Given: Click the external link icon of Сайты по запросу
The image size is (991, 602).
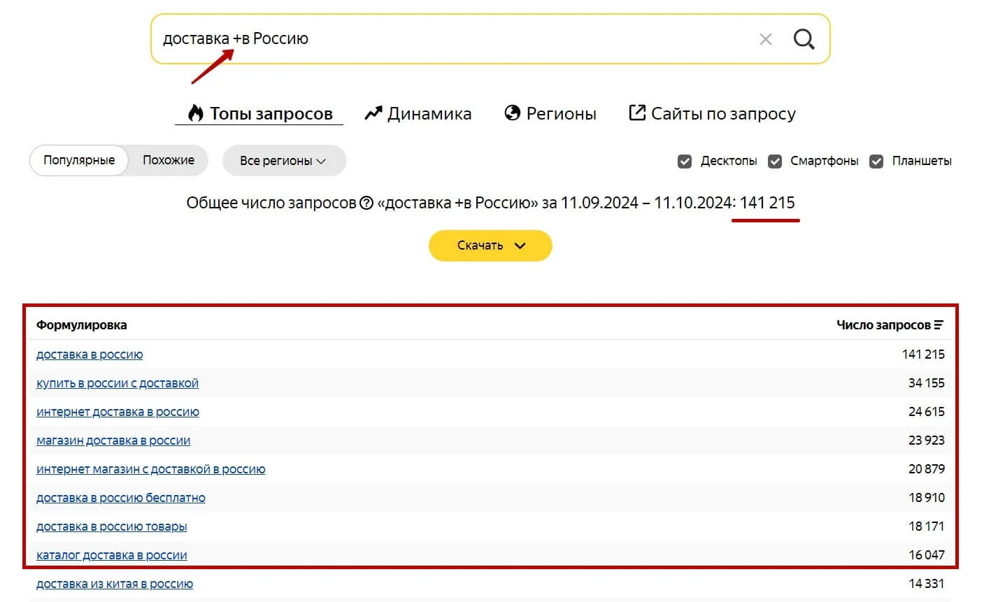Looking at the screenshot, I should coord(637,113).
